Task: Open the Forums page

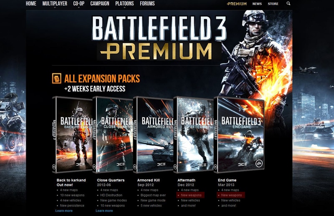Action: [x=147, y=3]
